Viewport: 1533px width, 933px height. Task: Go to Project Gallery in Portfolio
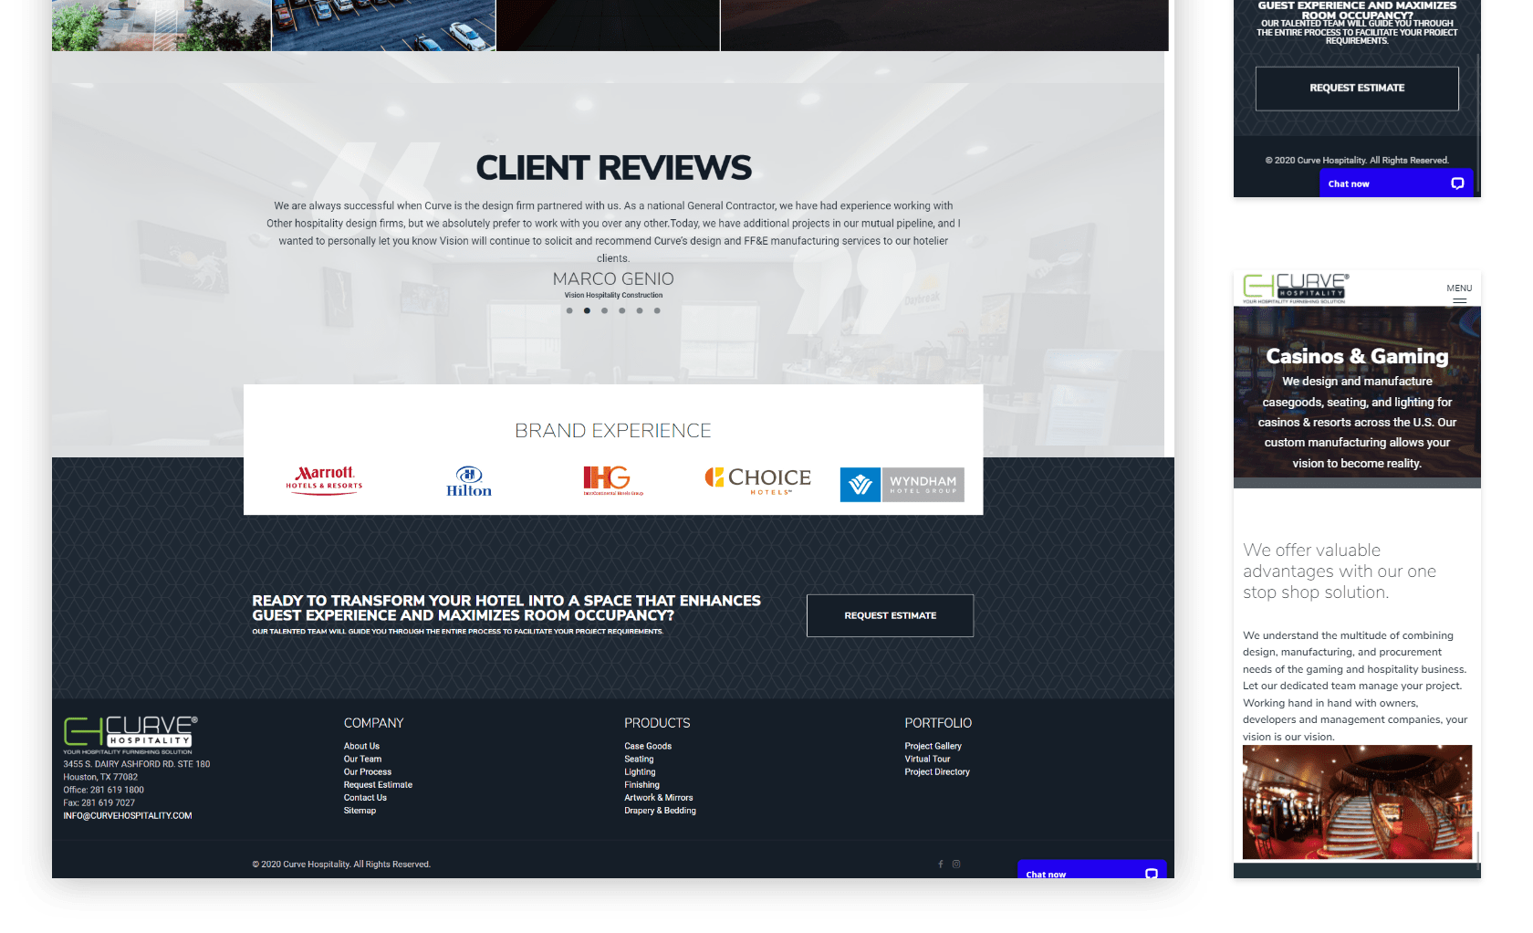(x=933, y=746)
